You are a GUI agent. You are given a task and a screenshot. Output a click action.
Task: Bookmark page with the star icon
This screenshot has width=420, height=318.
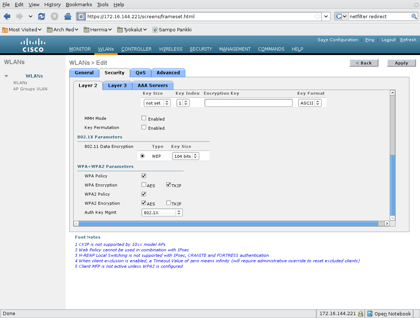[317, 16]
